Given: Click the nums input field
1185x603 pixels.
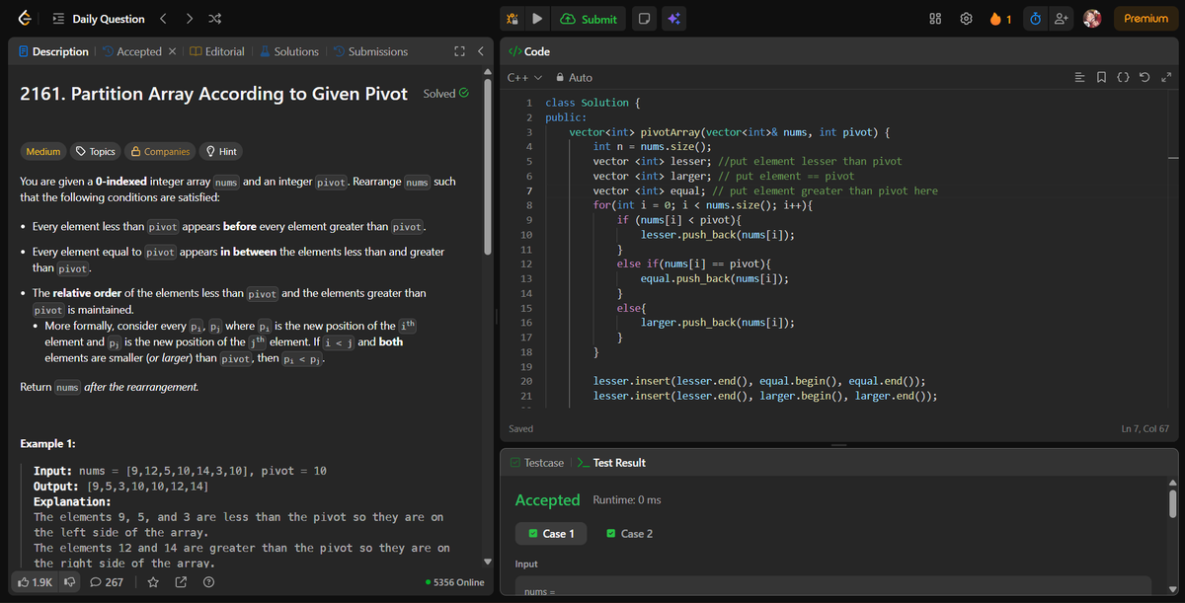Looking at the screenshot, I should 833,587.
